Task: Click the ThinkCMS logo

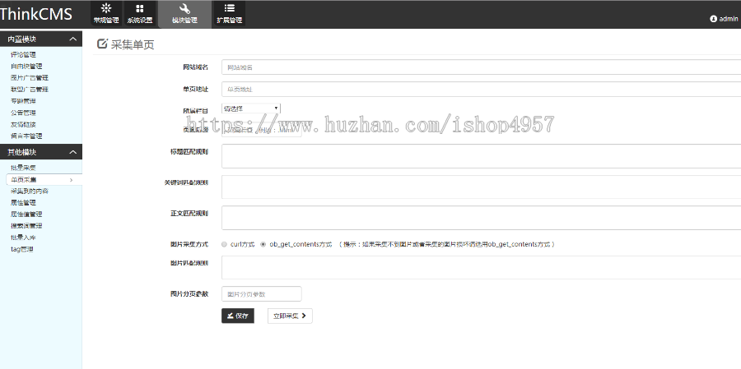Action: point(36,14)
